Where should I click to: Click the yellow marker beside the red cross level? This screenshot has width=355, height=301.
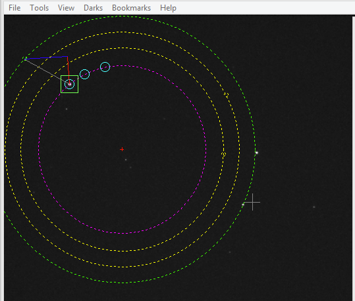[223, 154]
